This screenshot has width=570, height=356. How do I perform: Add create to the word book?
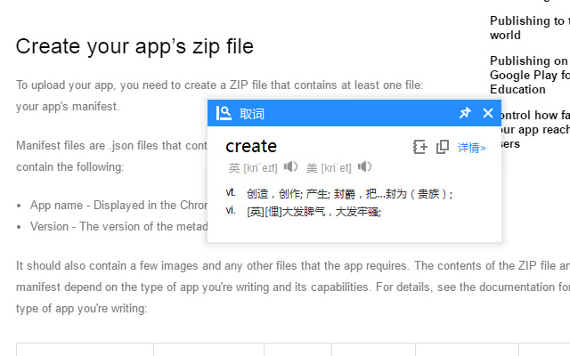tap(420, 147)
